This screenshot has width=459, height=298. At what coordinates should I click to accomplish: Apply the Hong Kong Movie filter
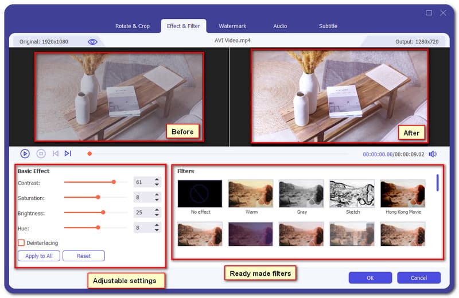click(x=403, y=194)
